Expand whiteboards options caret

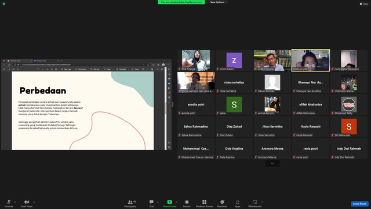click(x=262, y=202)
